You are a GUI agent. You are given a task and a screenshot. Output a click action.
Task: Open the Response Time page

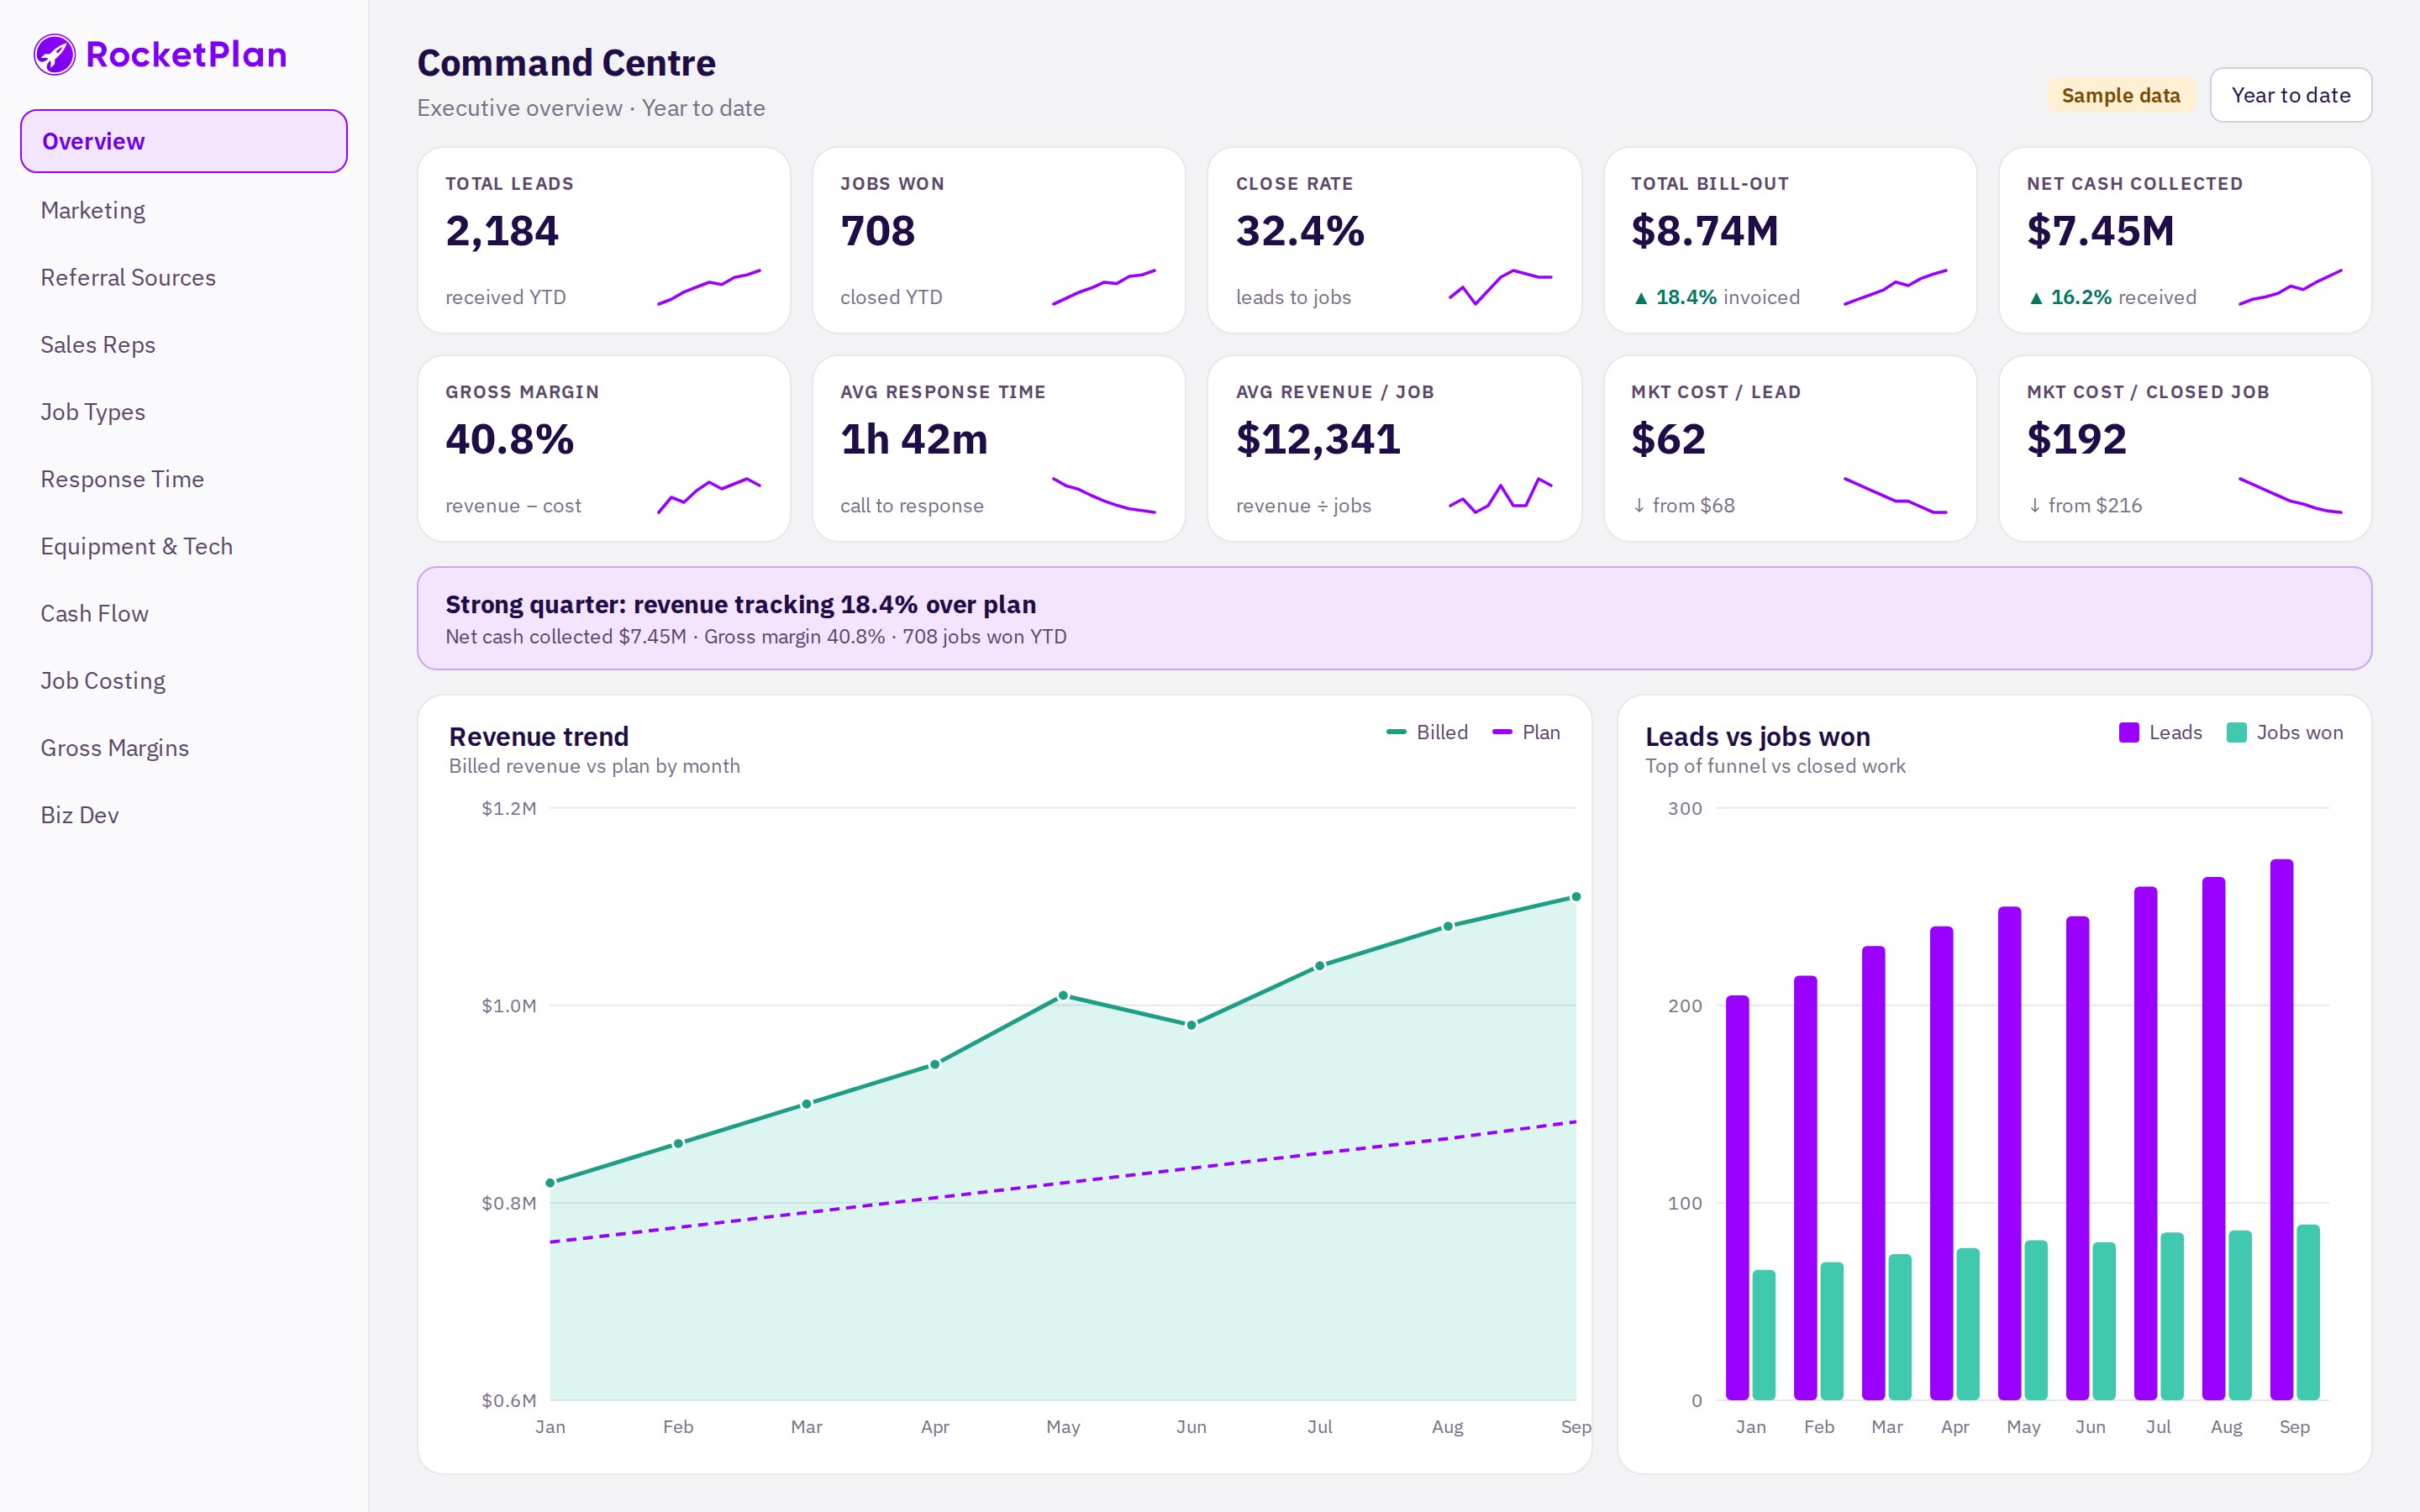click(x=122, y=478)
